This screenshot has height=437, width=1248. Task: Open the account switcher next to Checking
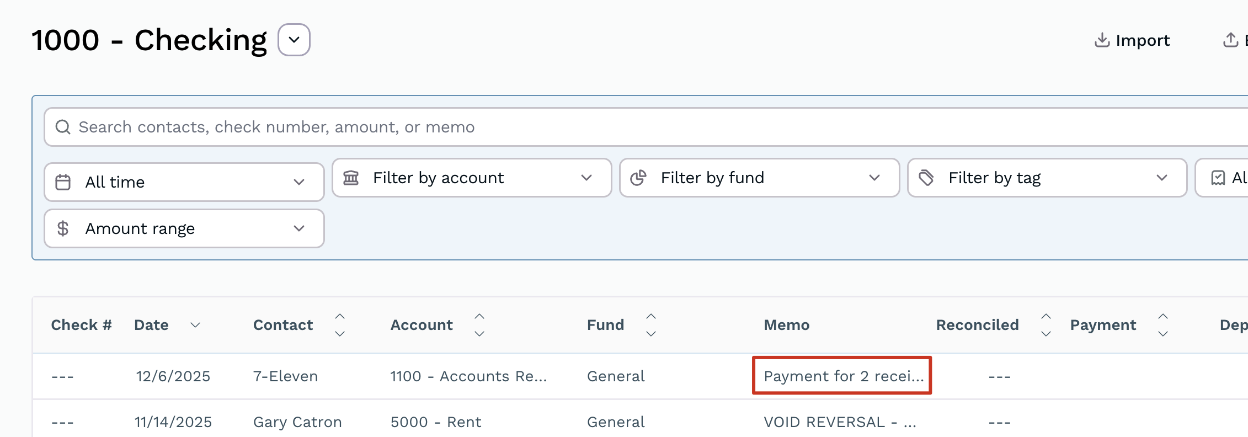coord(294,40)
